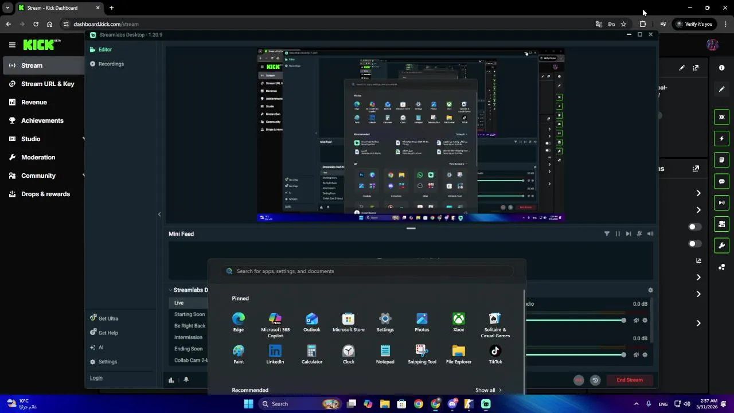Open the Xbox app

[x=459, y=322]
